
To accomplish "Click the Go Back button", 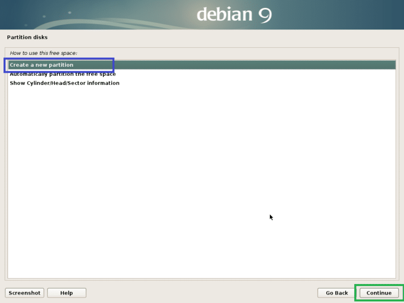I will click(337, 293).
